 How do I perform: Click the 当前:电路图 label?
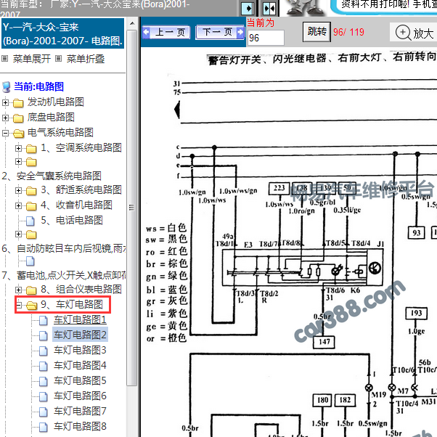click(38, 86)
